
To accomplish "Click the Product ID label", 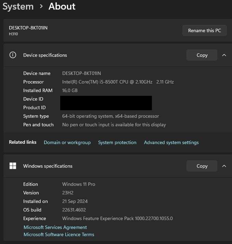I will click(34, 107).
